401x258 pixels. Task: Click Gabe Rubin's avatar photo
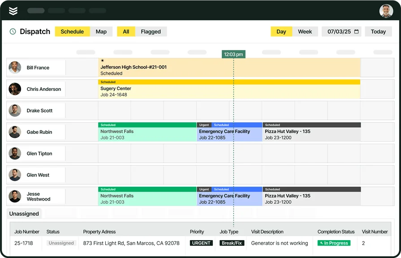[15, 132]
